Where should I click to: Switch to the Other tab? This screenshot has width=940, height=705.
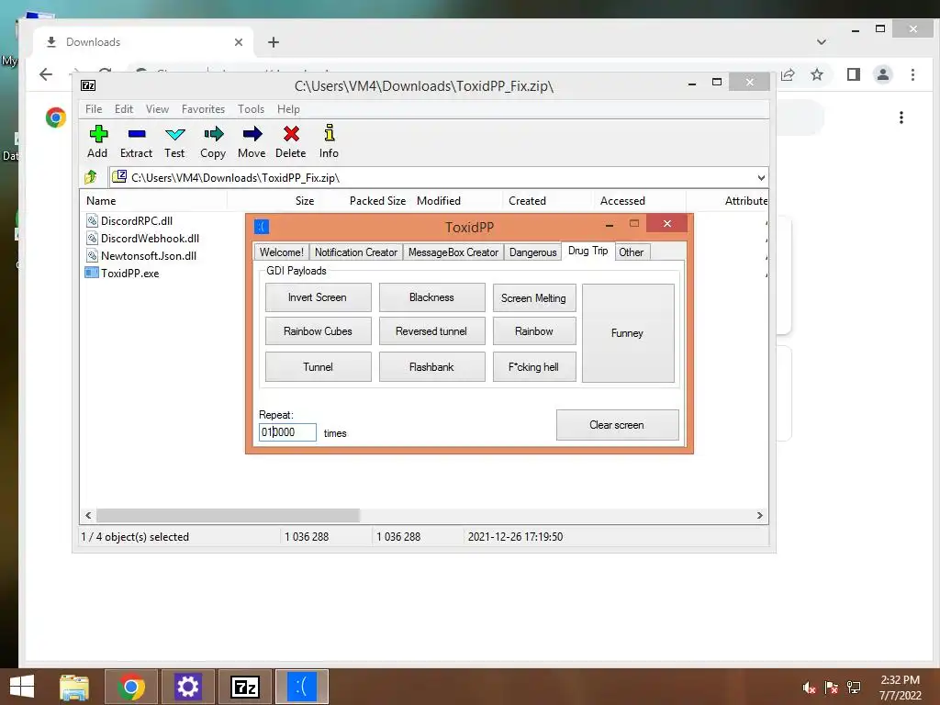click(632, 252)
